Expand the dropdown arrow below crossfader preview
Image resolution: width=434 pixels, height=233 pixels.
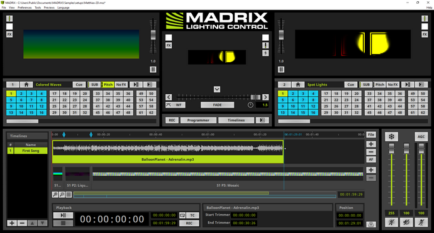click(217, 89)
